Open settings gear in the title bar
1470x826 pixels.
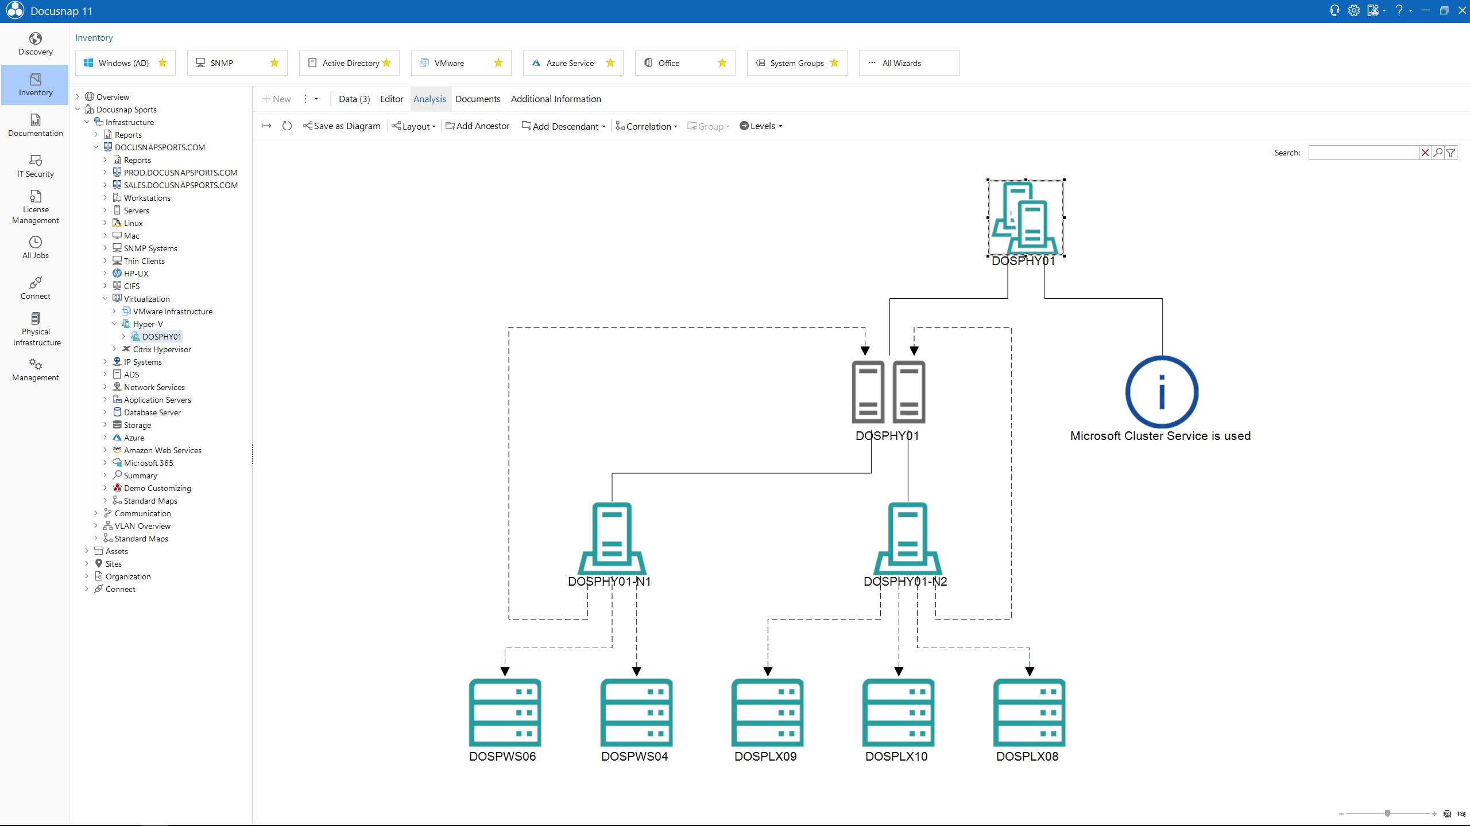[1354, 10]
